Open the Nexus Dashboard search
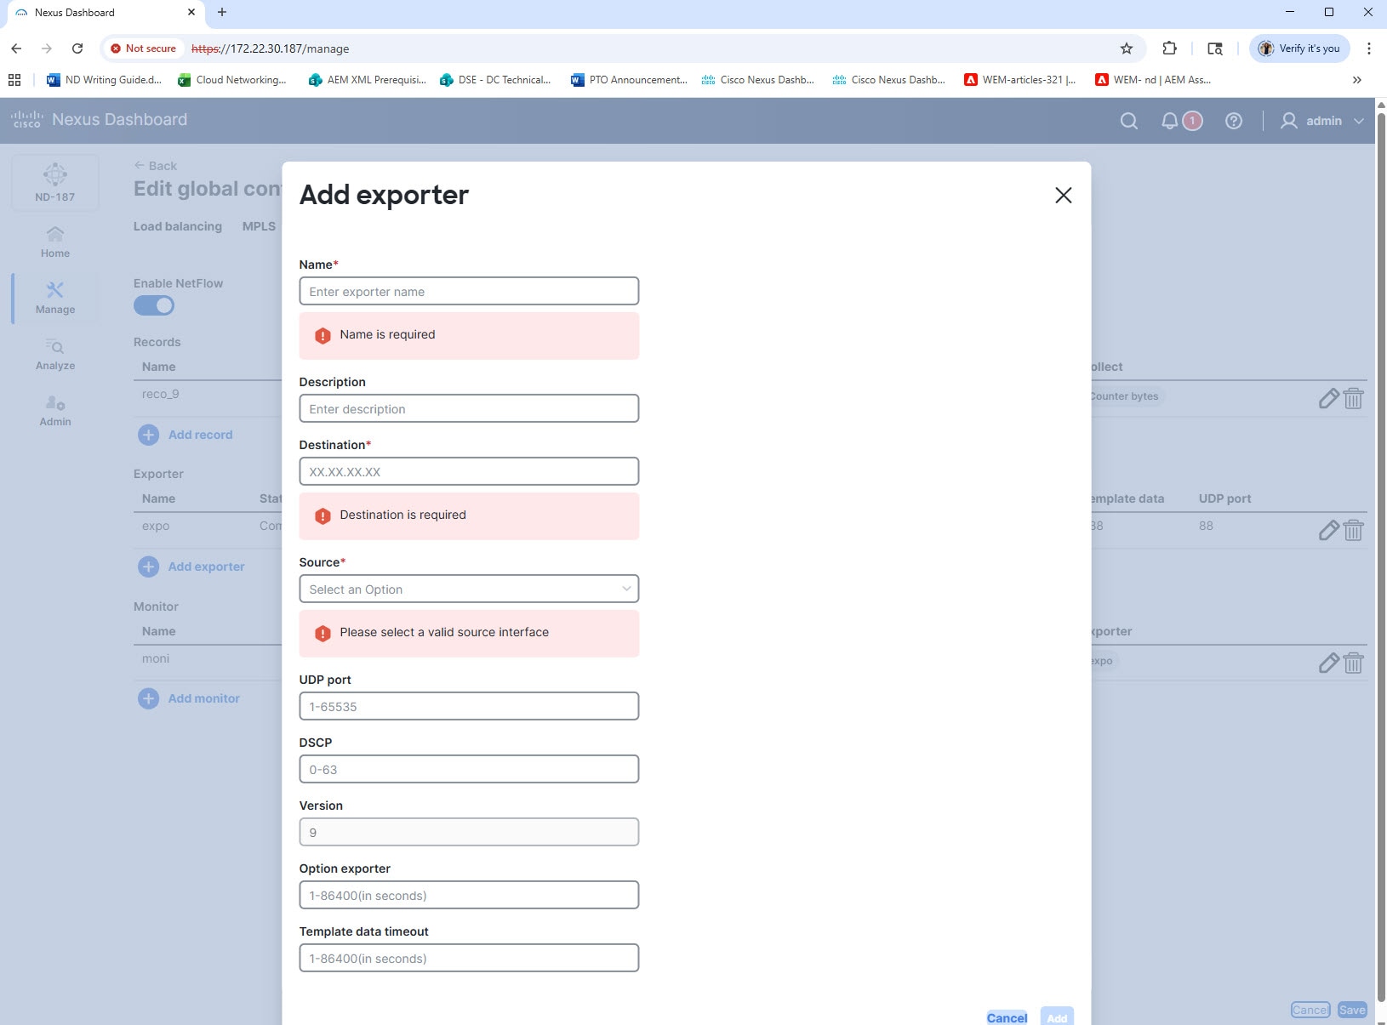This screenshot has width=1387, height=1025. 1128,120
